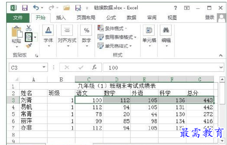Select the cell containing 刘青
227x145 pixels.
pos(33,100)
